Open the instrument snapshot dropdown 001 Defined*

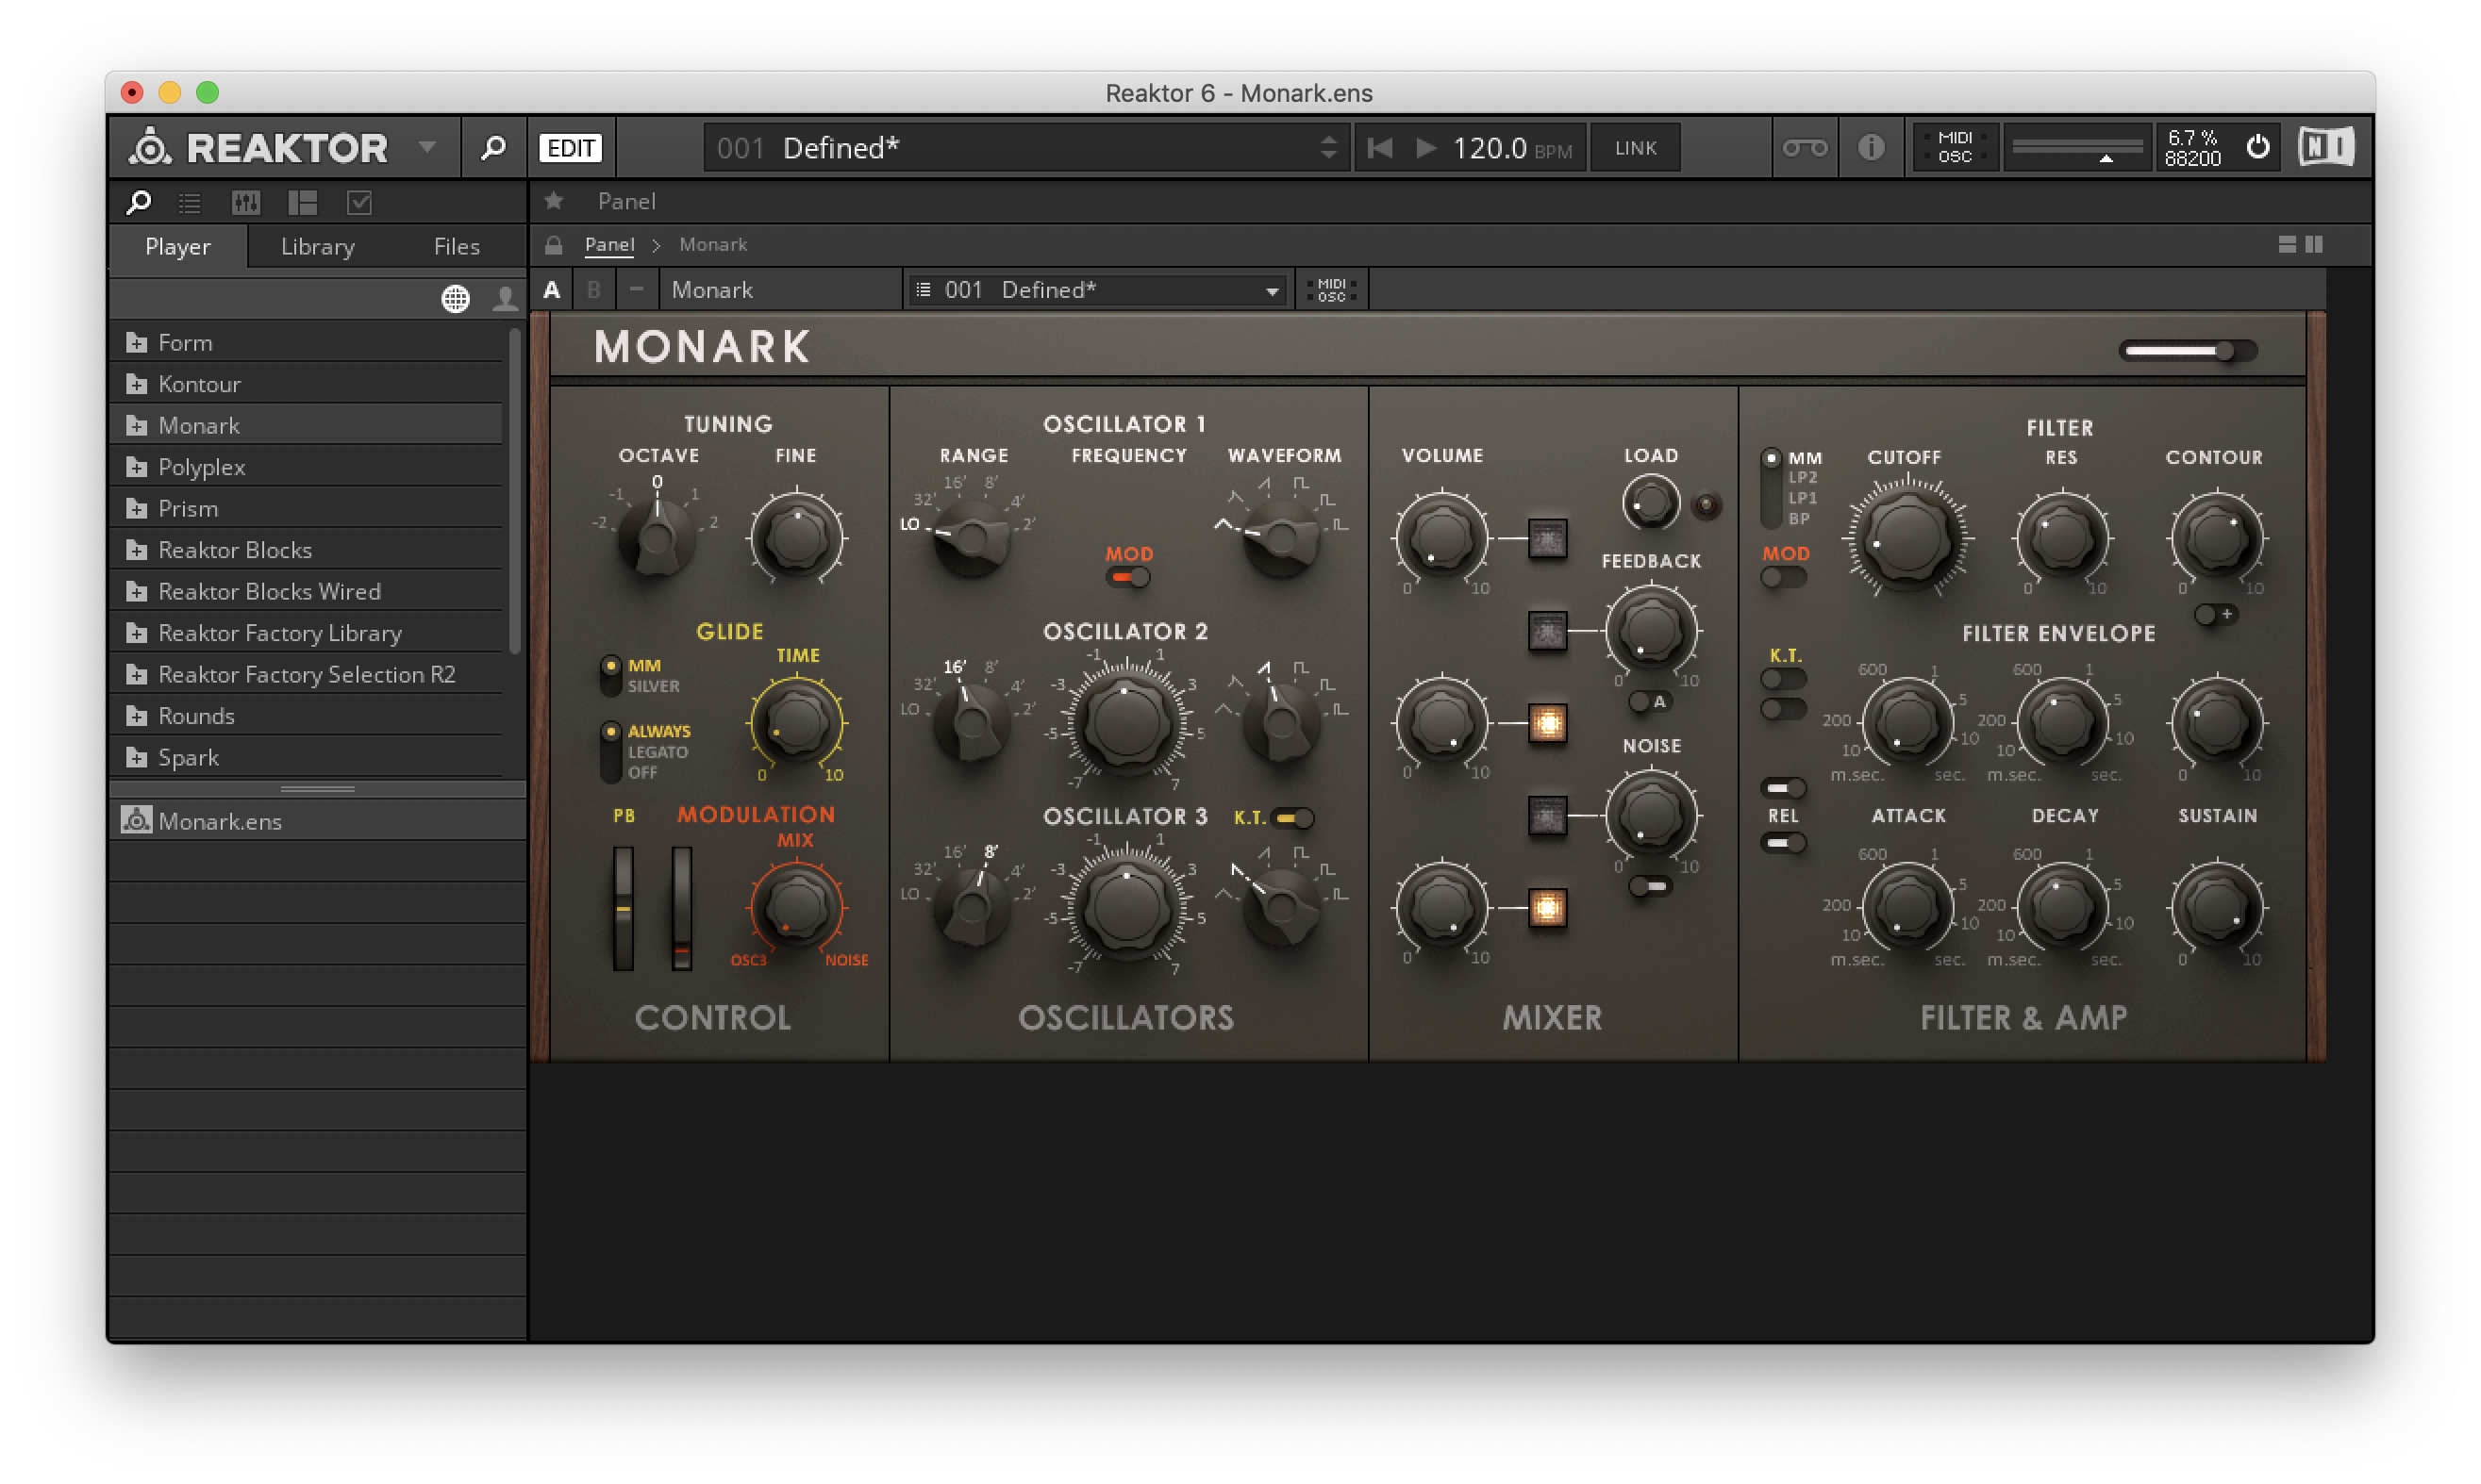1096,290
